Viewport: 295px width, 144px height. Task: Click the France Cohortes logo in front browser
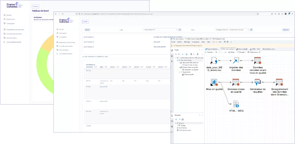pyautogui.click(x=66, y=21)
